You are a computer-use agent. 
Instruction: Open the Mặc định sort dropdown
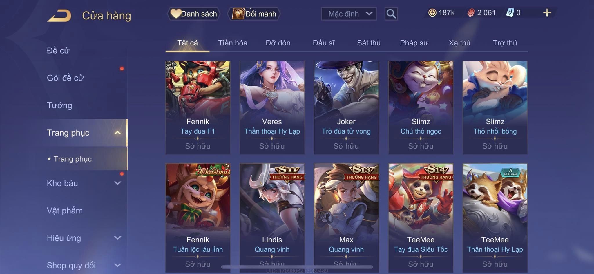(349, 14)
